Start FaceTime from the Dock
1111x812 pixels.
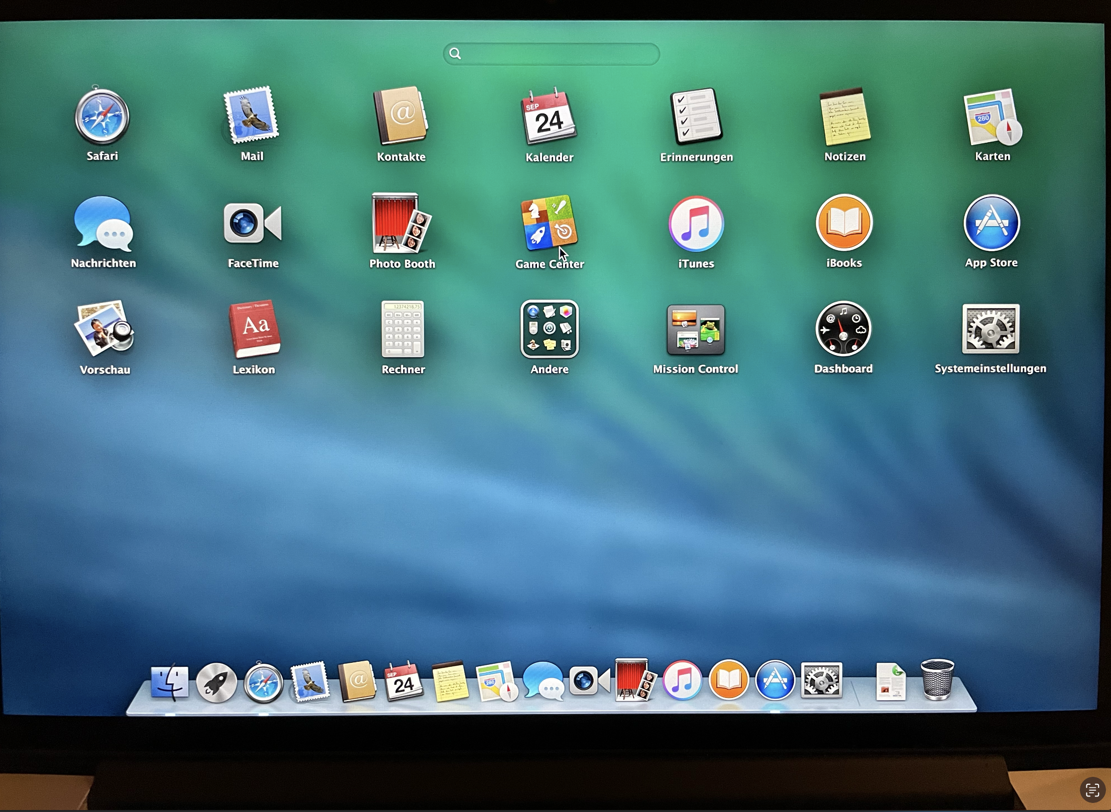(590, 681)
